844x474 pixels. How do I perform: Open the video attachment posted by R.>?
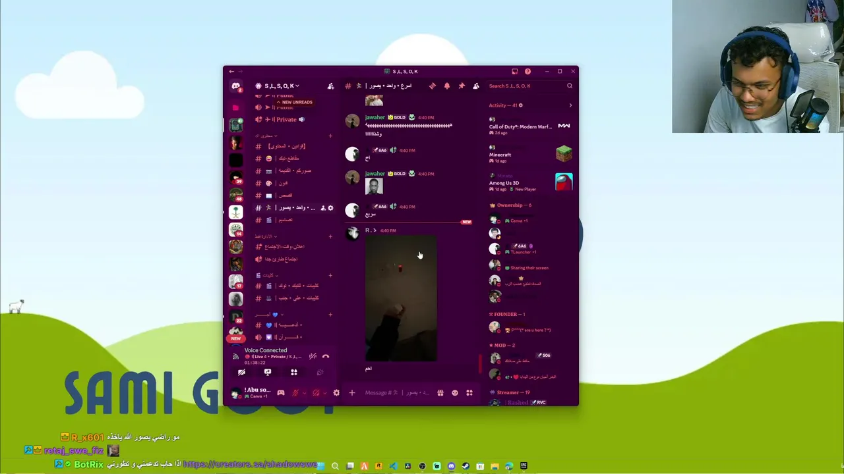[401, 298]
